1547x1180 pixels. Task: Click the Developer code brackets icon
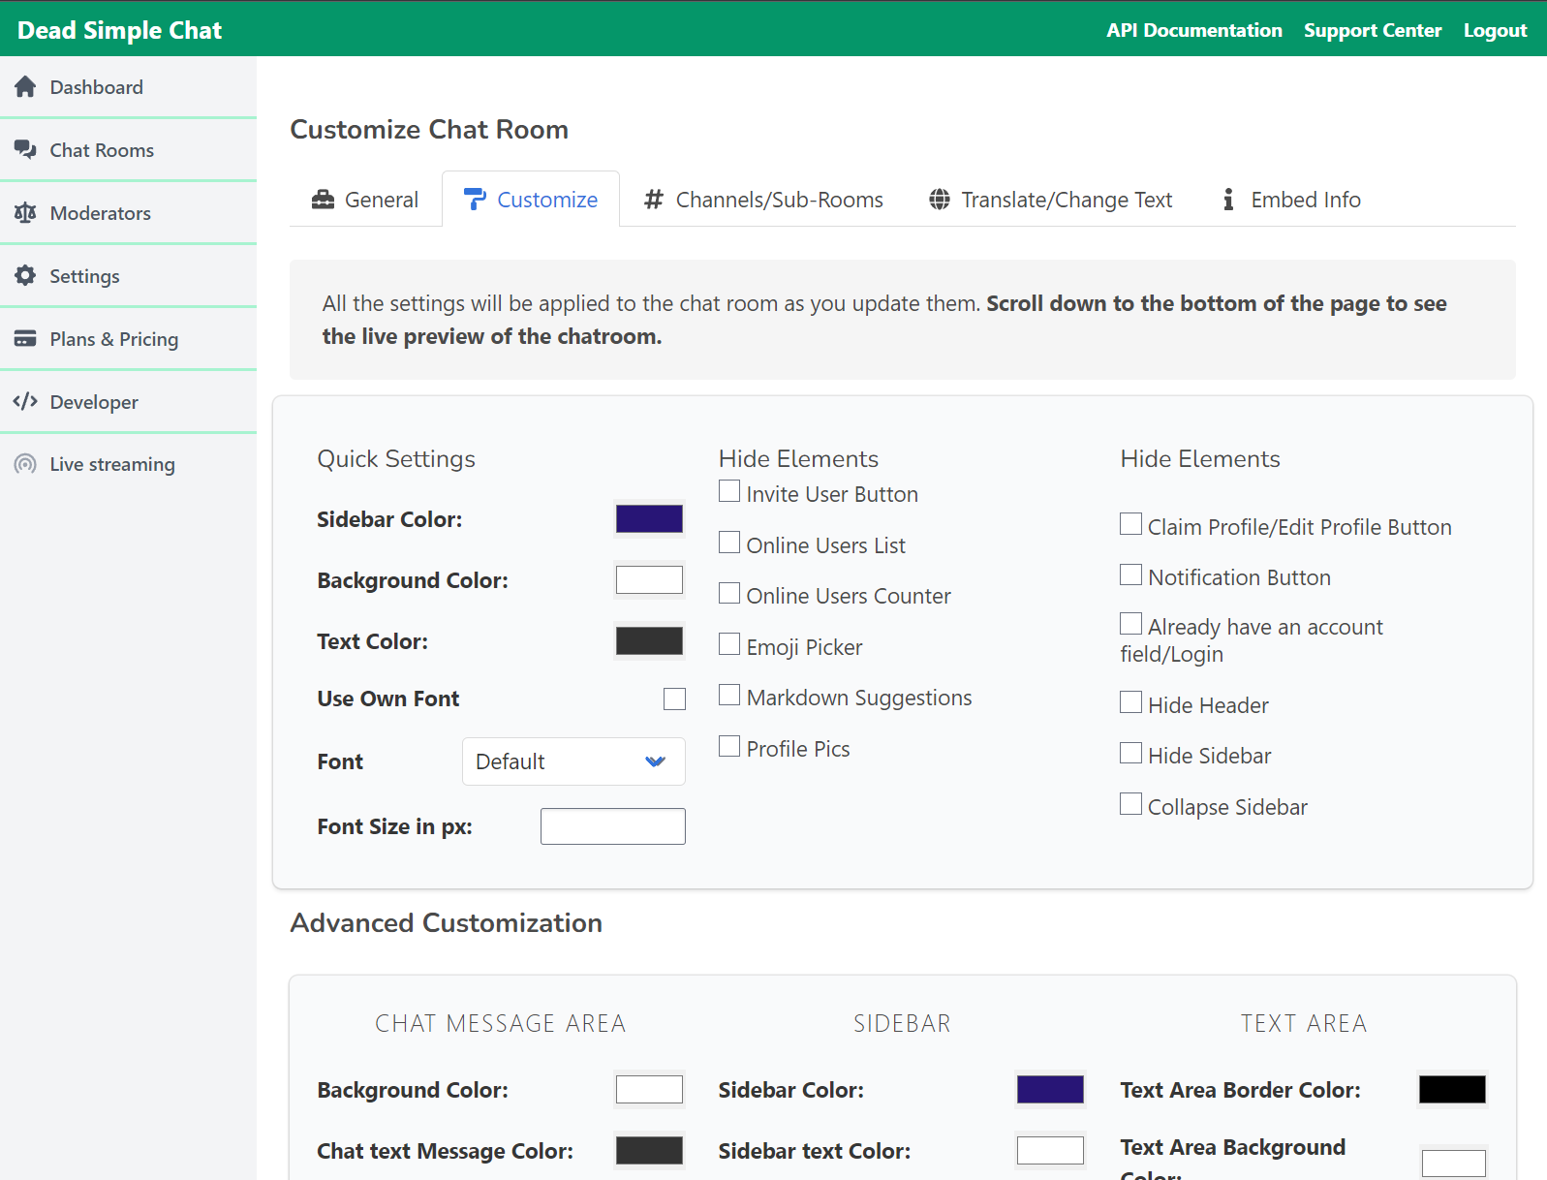tap(25, 402)
